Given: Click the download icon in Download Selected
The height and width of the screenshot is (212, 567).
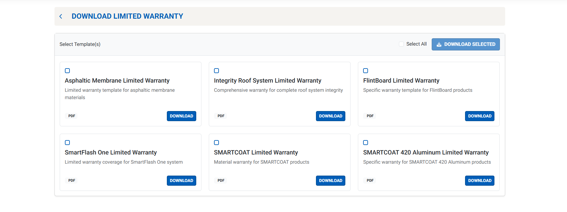Looking at the screenshot, I should [x=439, y=44].
